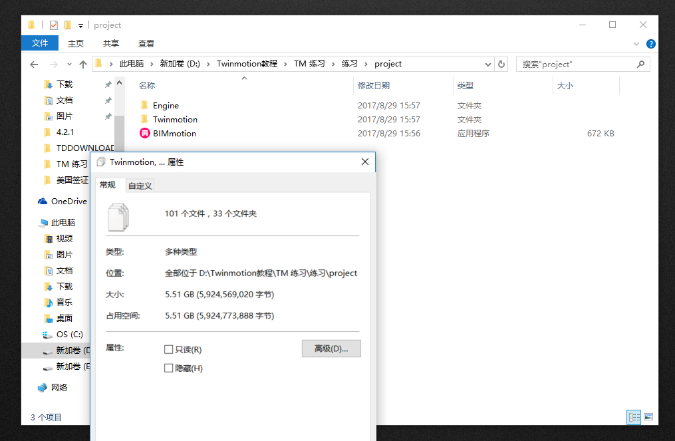Open the customize quick access toolbar dropdown
The image size is (675, 441).
(80, 26)
